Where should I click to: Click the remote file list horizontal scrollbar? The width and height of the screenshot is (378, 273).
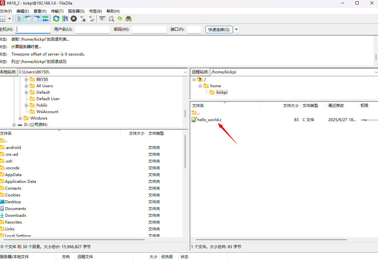coord(271,240)
